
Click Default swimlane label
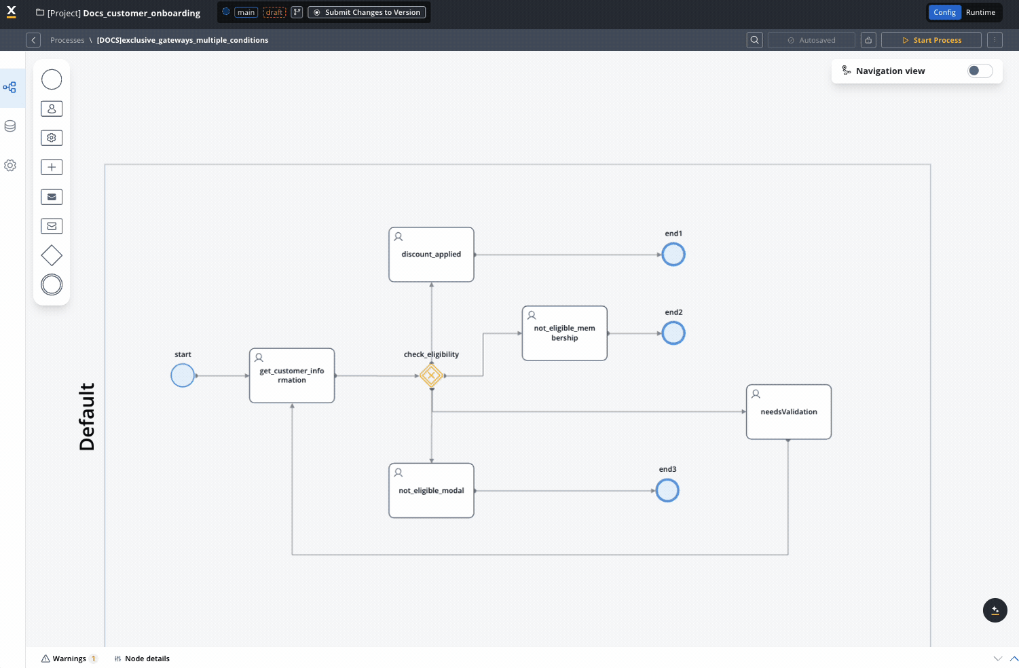(87, 417)
